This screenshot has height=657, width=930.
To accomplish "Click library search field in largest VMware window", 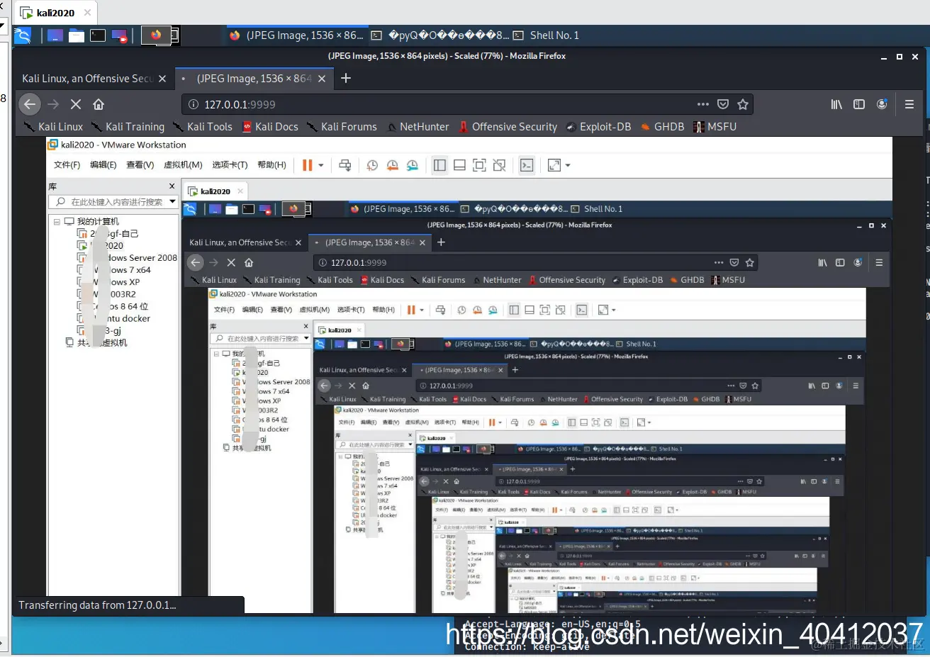I will click(114, 202).
